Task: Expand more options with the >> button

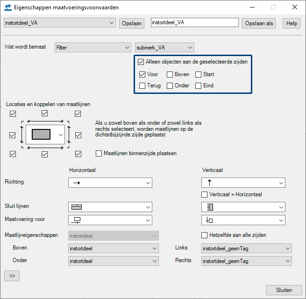Action: pyautogui.click(x=12, y=276)
